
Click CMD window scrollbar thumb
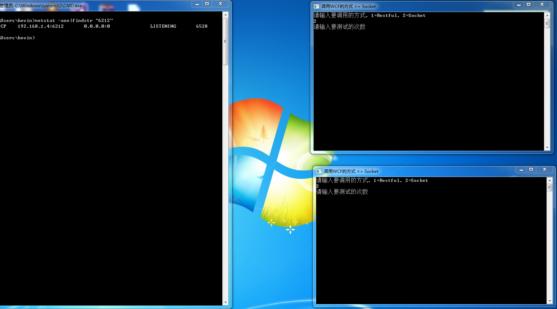click(226, 41)
